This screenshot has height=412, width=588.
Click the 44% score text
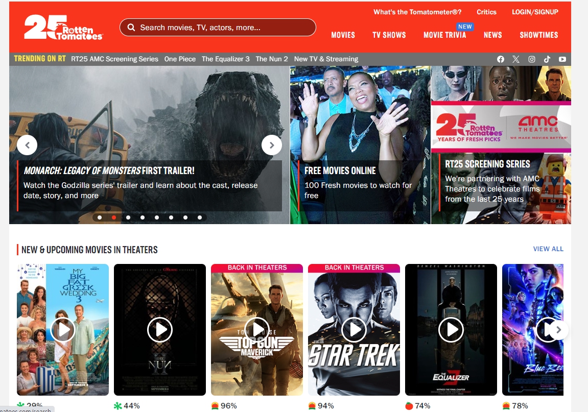(132, 406)
